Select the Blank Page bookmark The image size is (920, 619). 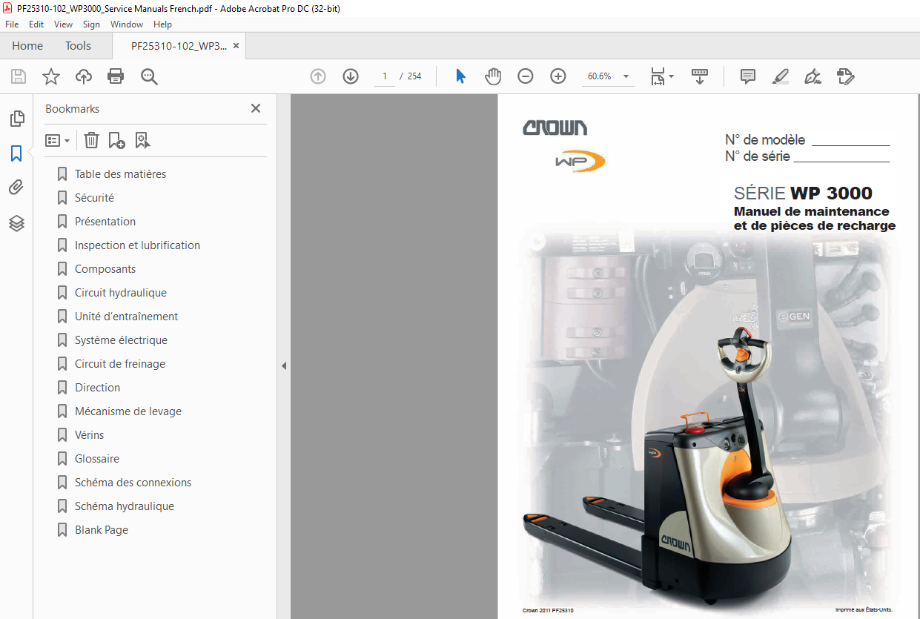coord(102,530)
